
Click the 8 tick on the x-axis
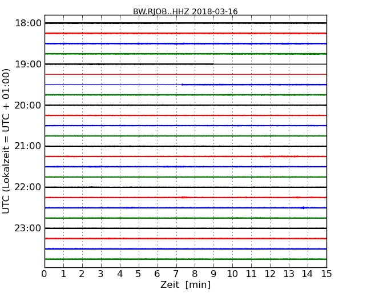(195, 274)
